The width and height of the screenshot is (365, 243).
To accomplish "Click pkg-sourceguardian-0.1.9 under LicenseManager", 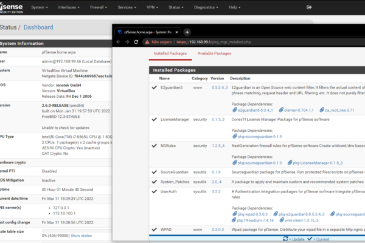I will 260,137.
